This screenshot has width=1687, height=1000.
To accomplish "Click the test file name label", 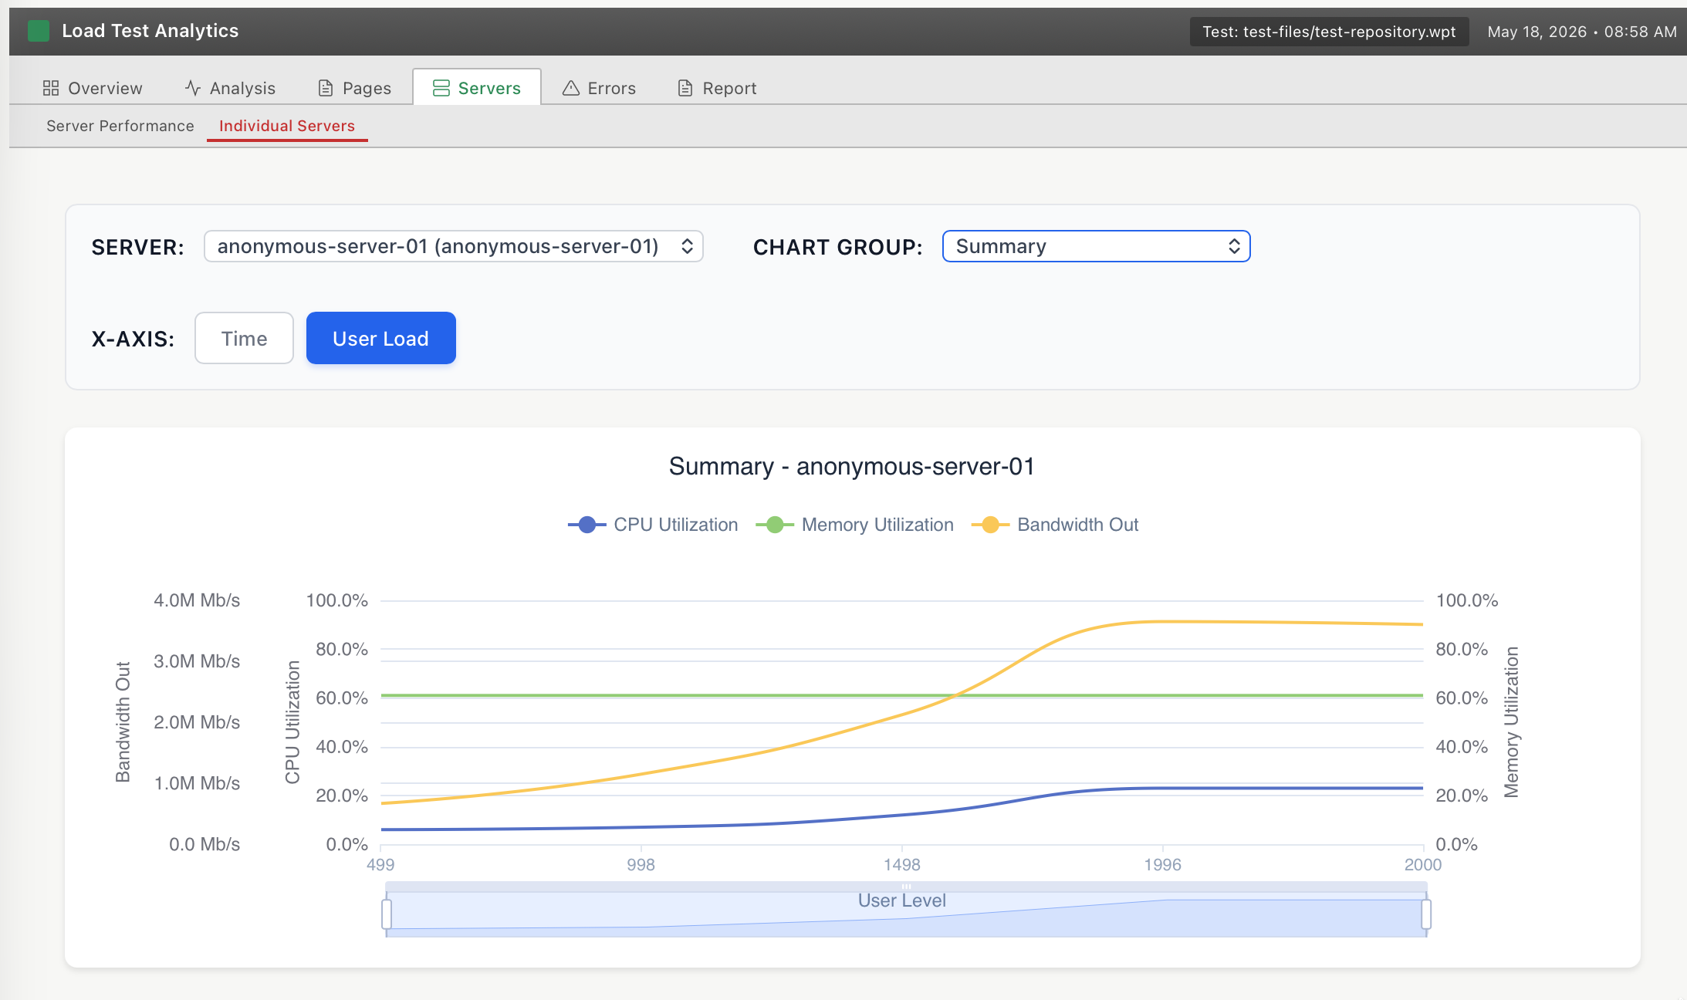I will coord(1329,32).
